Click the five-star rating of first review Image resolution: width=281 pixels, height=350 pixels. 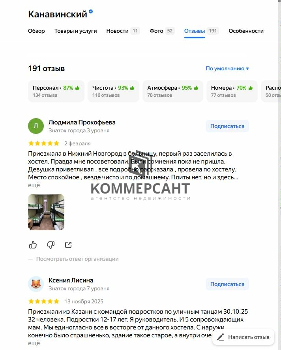[x=44, y=143]
